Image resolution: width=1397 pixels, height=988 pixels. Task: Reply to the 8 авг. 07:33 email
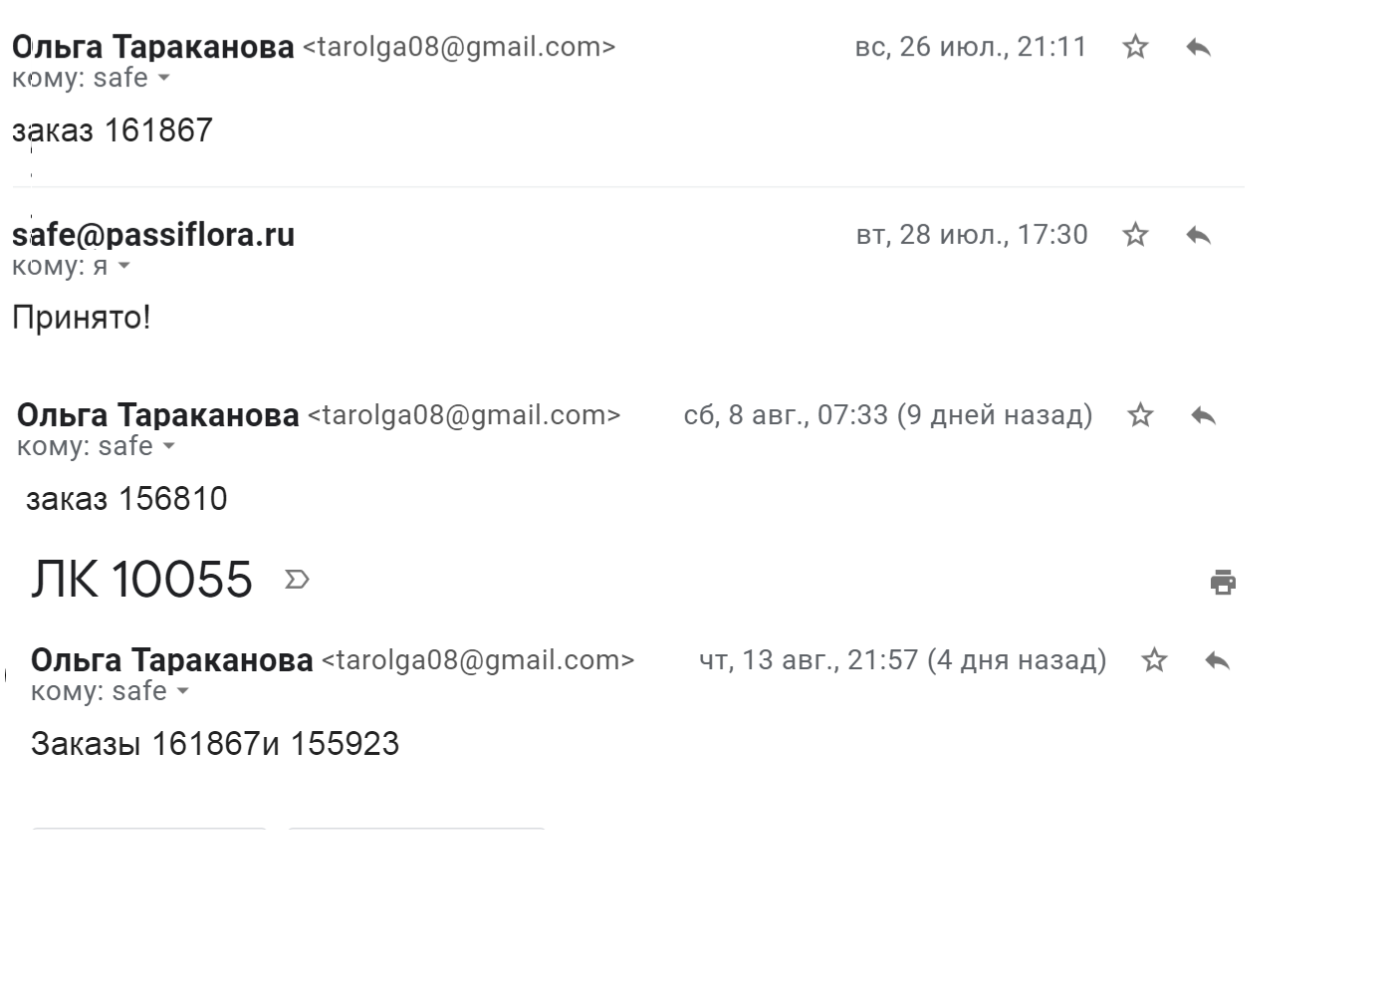1203,415
